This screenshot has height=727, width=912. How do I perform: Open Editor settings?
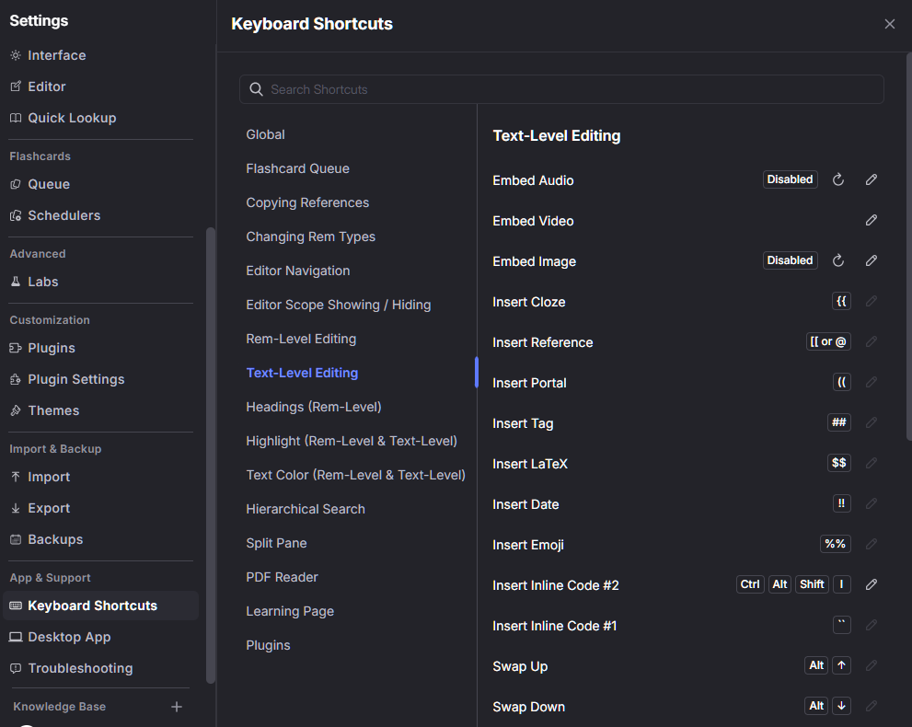tap(47, 87)
